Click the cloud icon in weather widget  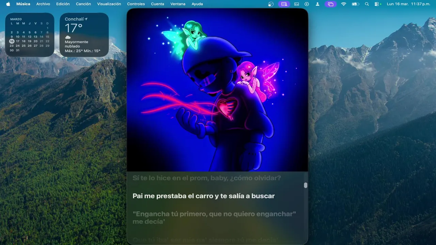coord(68,37)
